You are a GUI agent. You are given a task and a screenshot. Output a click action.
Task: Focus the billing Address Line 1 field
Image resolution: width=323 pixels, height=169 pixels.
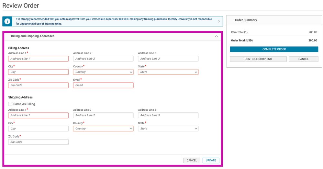(x=38, y=59)
